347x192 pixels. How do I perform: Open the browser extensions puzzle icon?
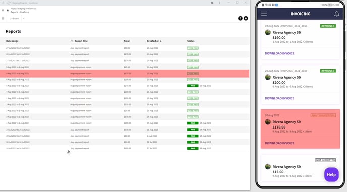212,3
